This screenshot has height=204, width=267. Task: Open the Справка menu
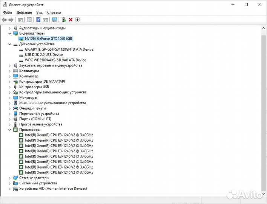click(54, 12)
